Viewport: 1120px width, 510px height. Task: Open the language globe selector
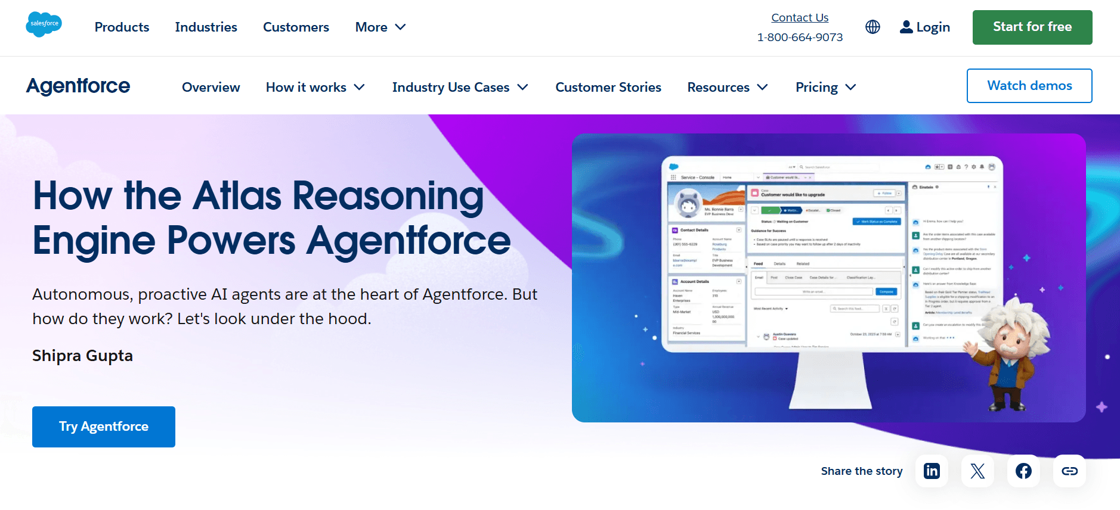coord(873,27)
